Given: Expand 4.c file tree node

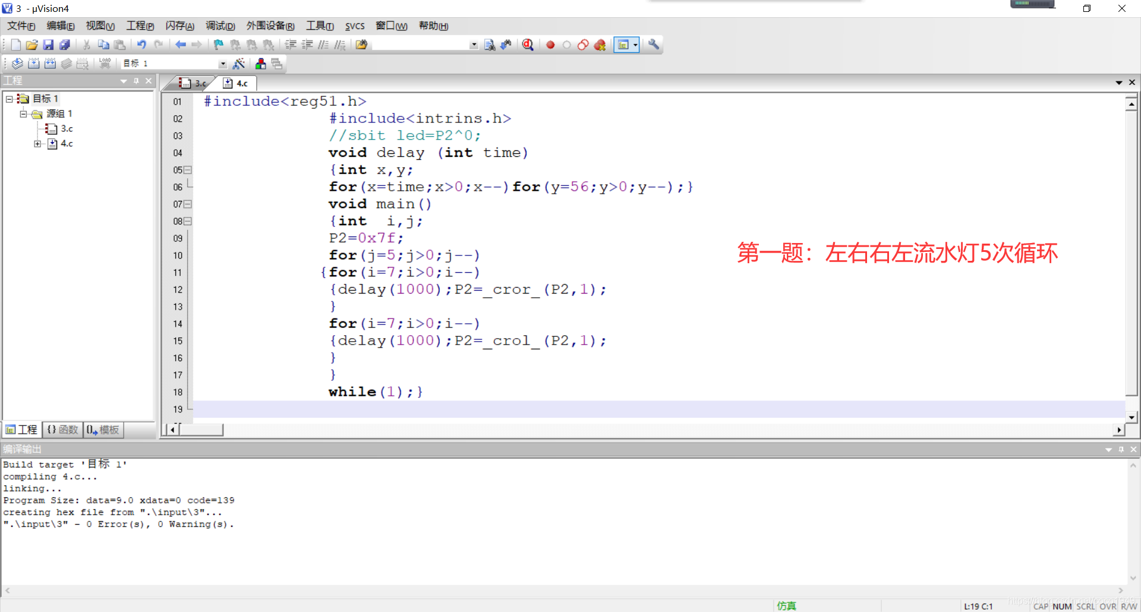Looking at the screenshot, I should (37, 144).
